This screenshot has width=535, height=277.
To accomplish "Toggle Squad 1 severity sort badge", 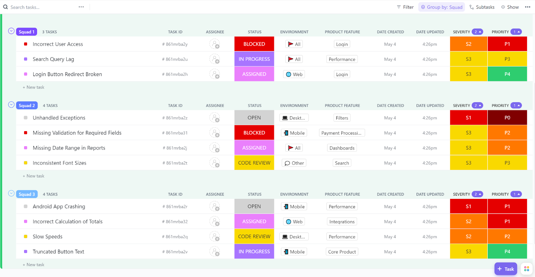I will [477, 32].
